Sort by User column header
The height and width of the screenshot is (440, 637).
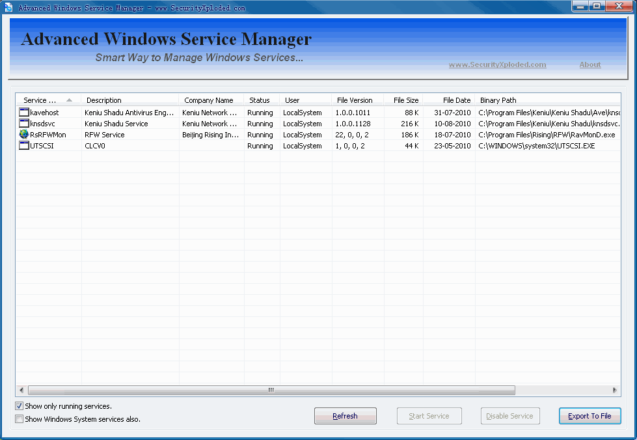point(306,100)
